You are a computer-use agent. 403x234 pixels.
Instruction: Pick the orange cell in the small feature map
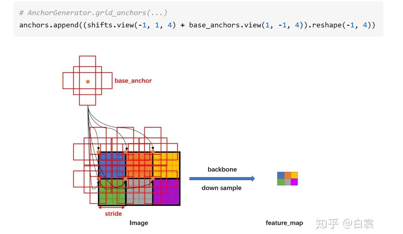coord(288,175)
